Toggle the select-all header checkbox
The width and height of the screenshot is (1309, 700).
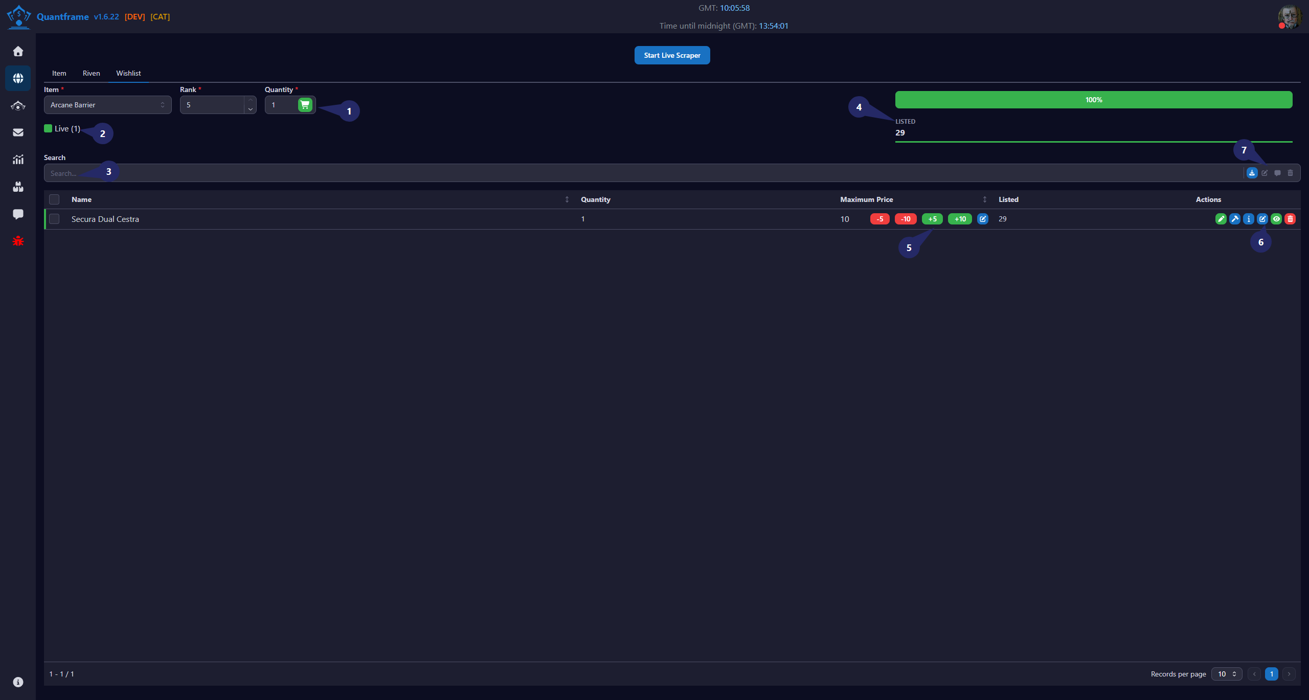click(x=54, y=199)
